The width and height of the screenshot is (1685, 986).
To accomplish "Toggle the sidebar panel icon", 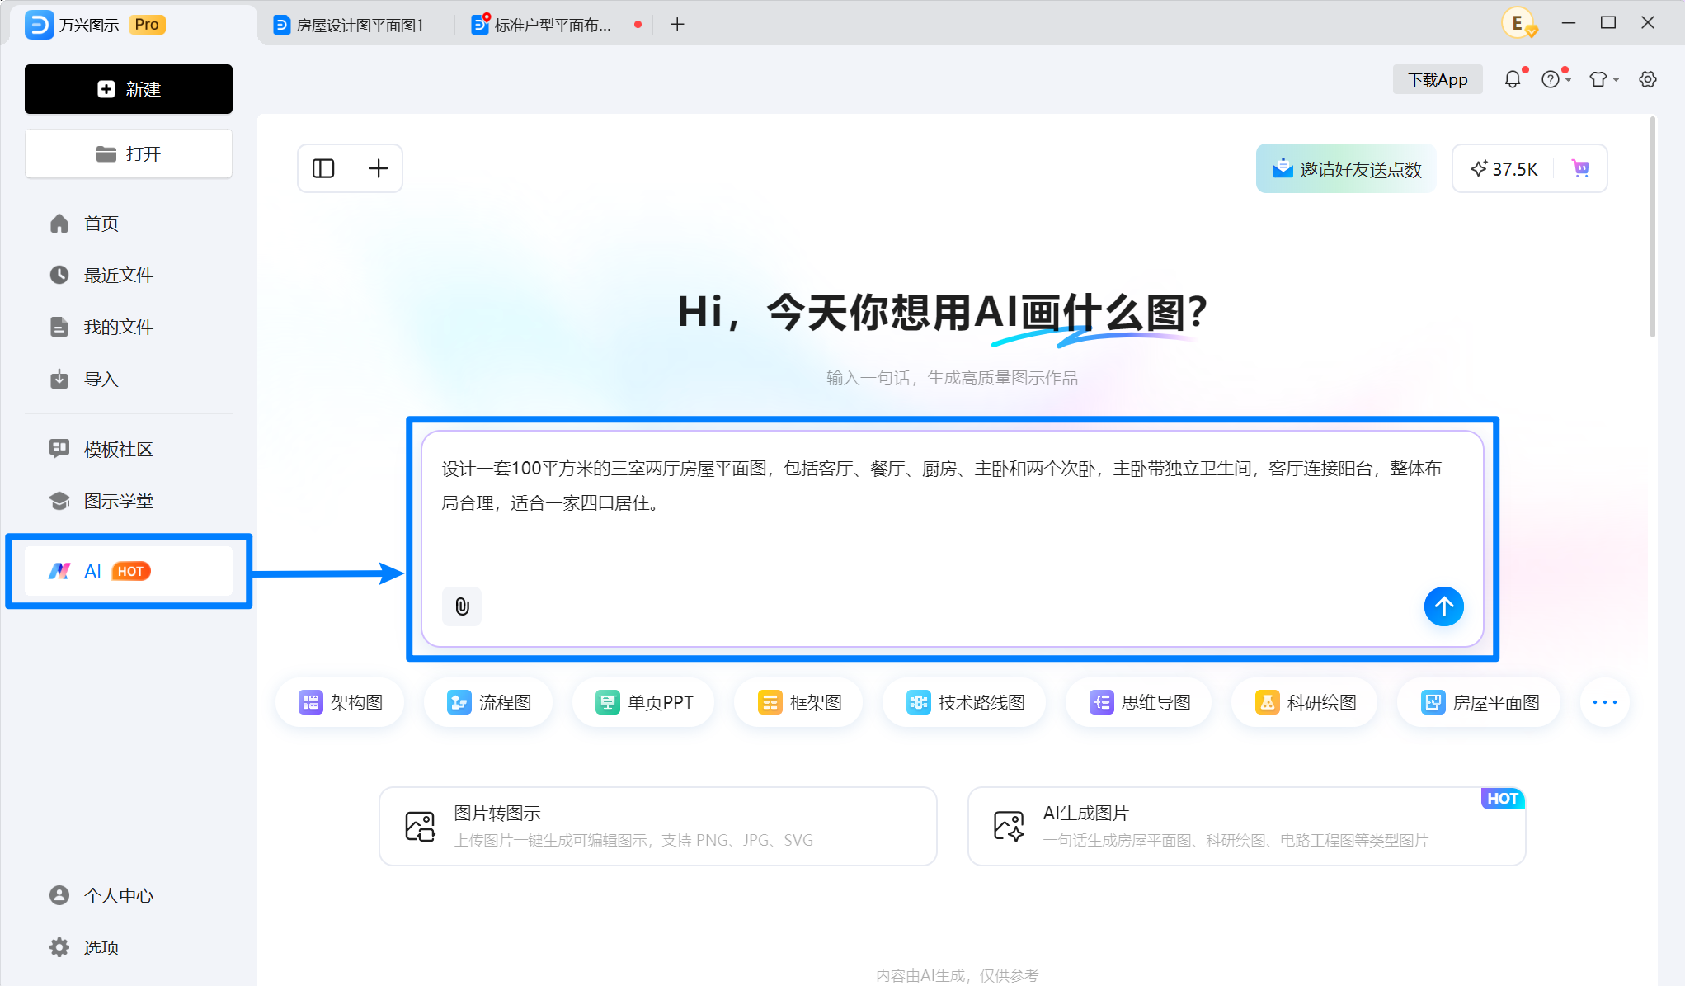I will click(323, 168).
